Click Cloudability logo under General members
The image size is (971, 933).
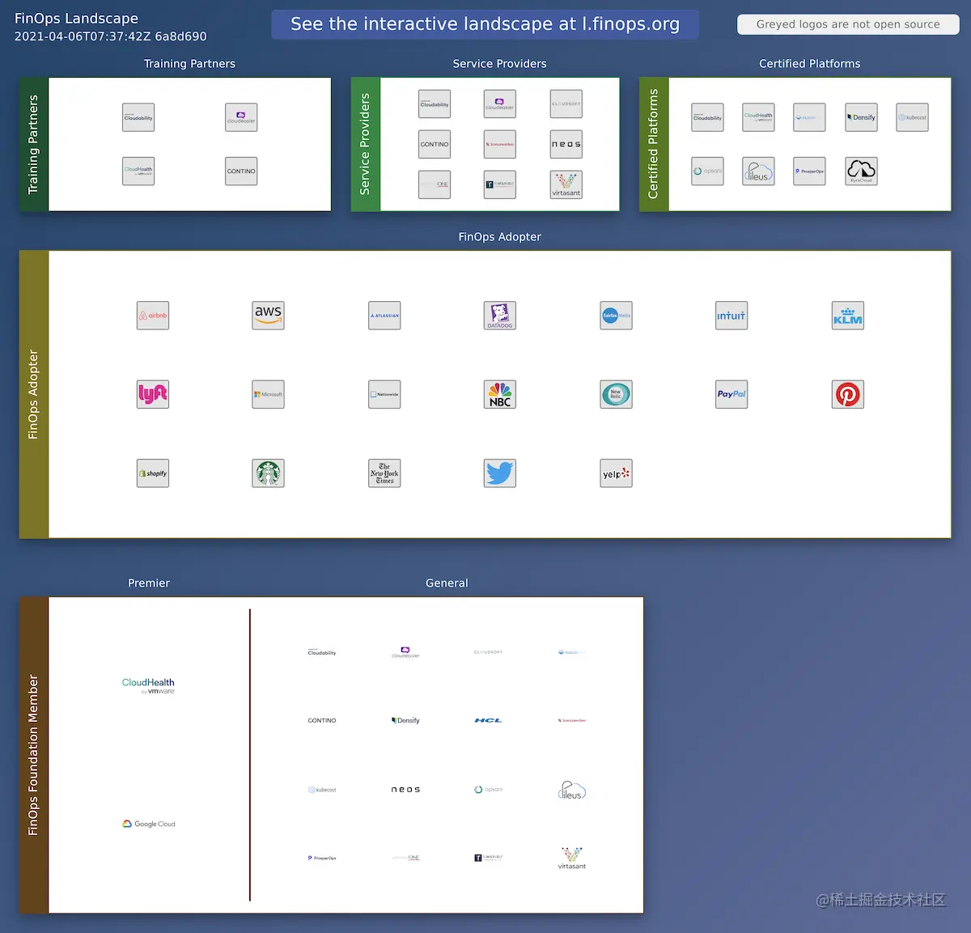coord(322,652)
